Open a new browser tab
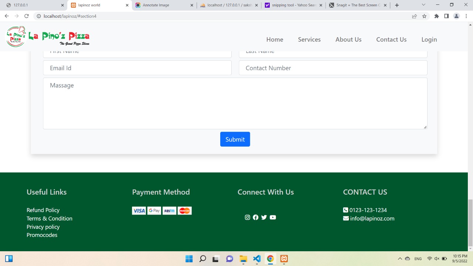The image size is (473, 266). [397, 5]
